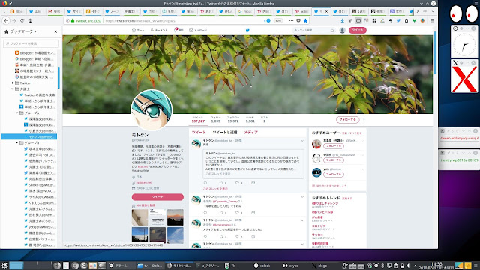Follow the first suggested user
The image size is (480, 270).
click(333, 146)
